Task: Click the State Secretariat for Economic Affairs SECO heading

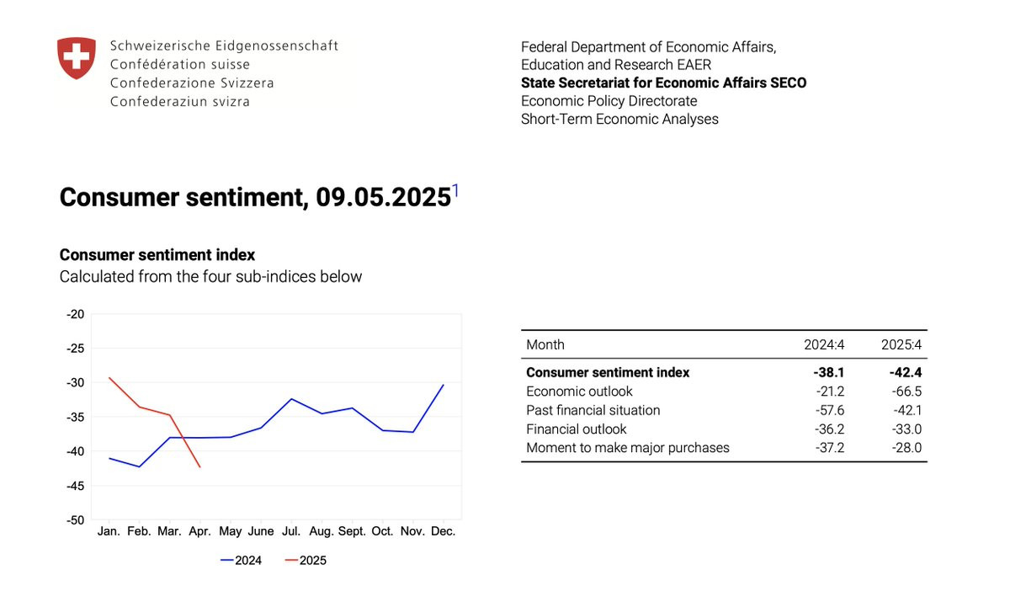Action: pyautogui.click(x=663, y=83)
